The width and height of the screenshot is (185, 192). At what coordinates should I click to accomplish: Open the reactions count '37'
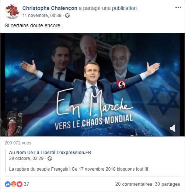click(x=27, y=184)
